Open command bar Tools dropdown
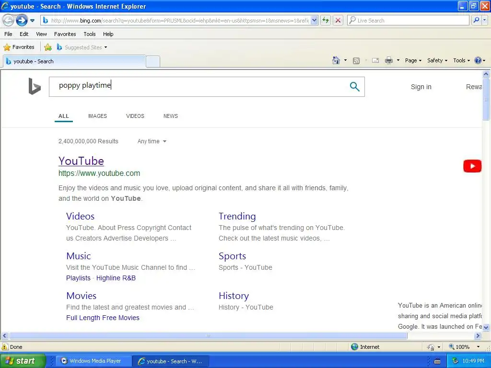491x368 pixels. click(x=462, y=60)
